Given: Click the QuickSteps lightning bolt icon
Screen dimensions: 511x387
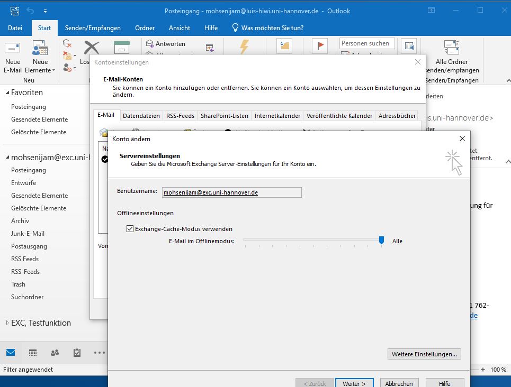Looking at the screenshot, I should (x=245, y=47).
